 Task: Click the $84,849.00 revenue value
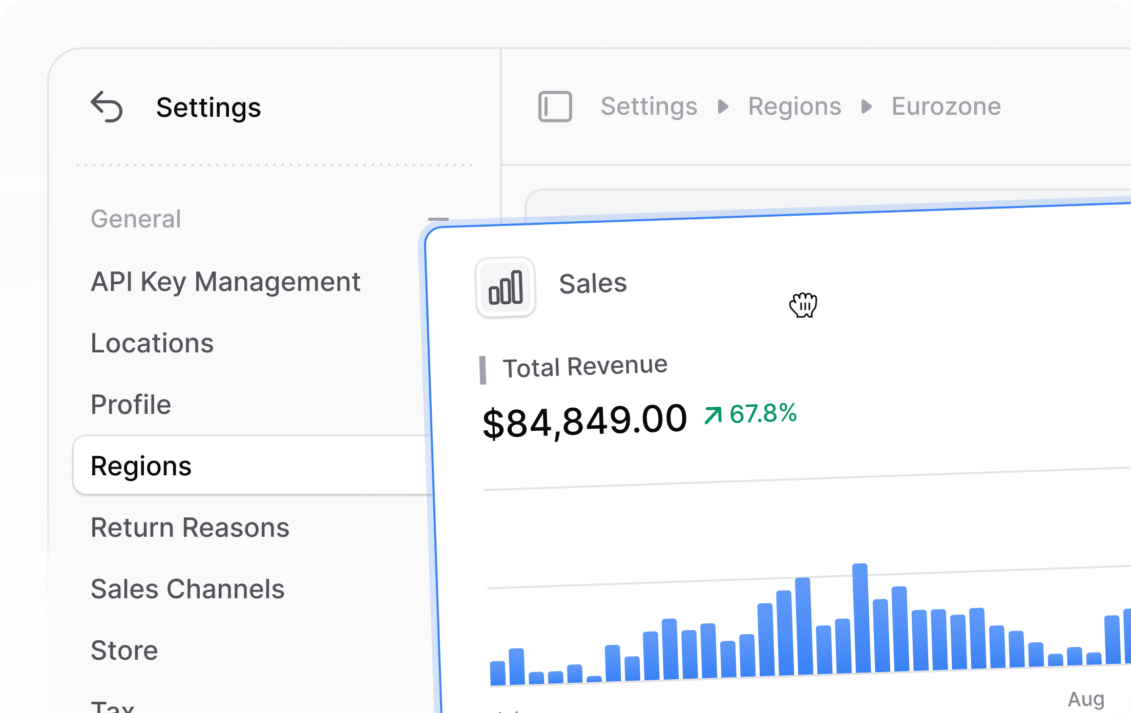tap(584, 421)
